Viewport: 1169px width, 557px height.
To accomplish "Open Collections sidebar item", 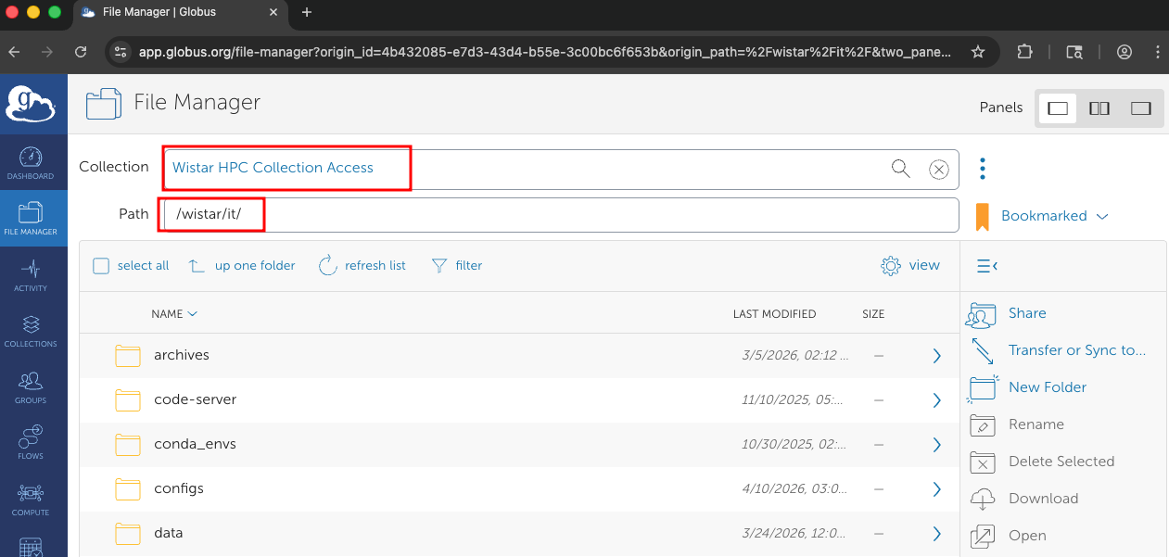I will coord(31,330).
